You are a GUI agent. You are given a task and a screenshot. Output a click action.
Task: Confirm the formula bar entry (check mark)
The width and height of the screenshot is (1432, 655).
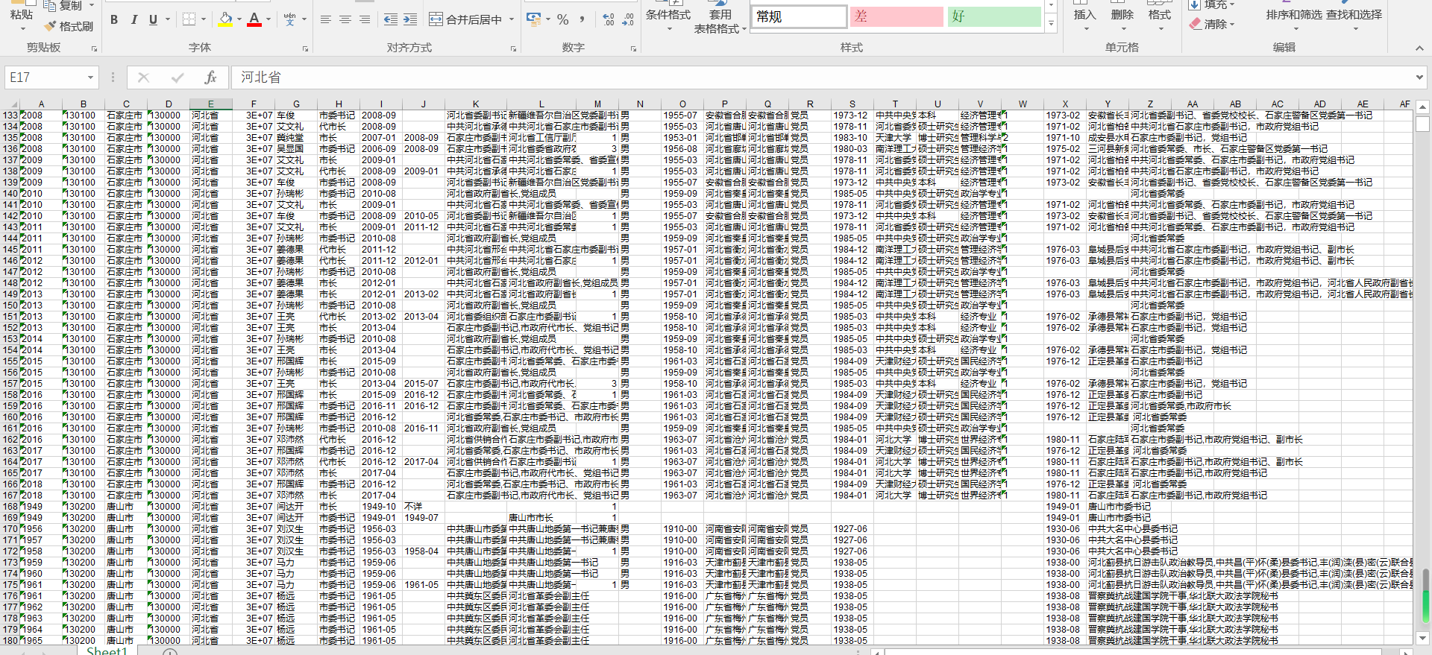(178, 77)
